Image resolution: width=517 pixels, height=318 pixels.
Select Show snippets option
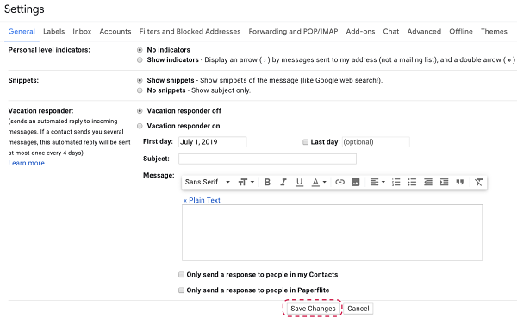point(140,80)
